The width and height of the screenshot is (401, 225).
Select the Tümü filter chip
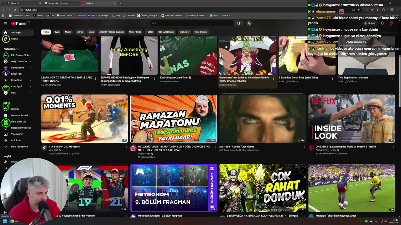[46, 32]
